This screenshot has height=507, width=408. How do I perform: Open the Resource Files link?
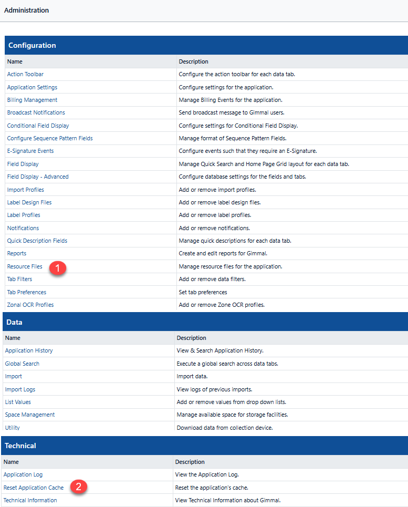[x=25, y=266]
